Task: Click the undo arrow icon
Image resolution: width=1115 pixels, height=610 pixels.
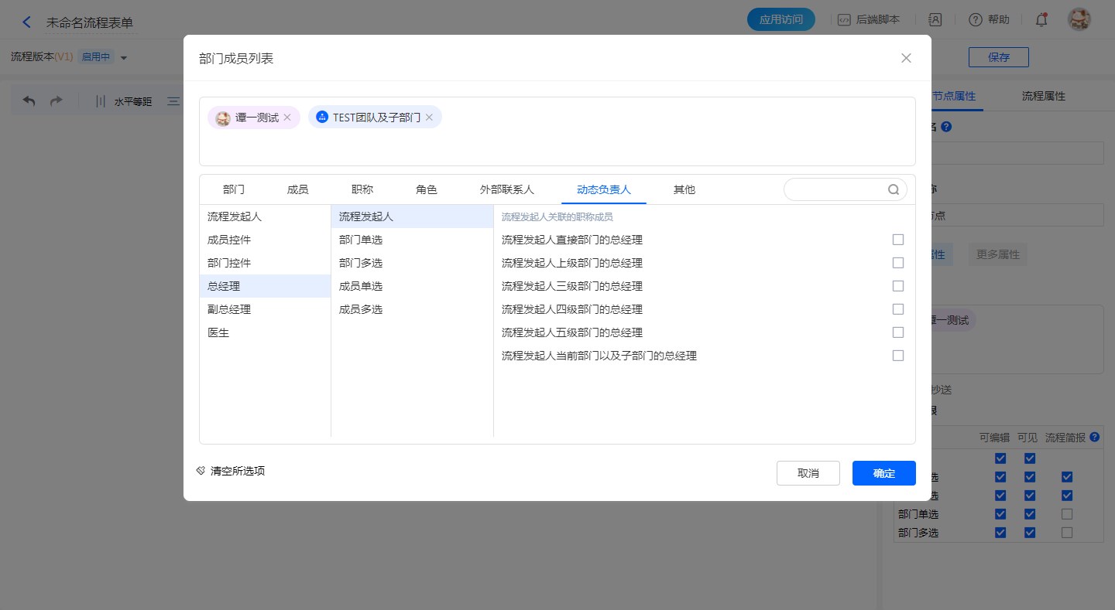Action: click(x=29, y=101)
